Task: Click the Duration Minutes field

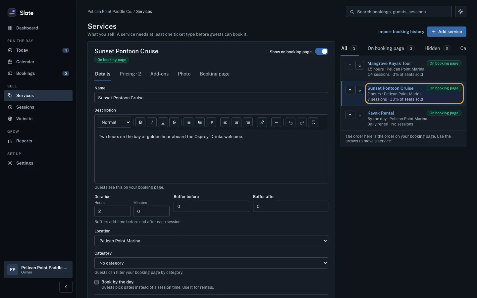Action: (151, 211)
